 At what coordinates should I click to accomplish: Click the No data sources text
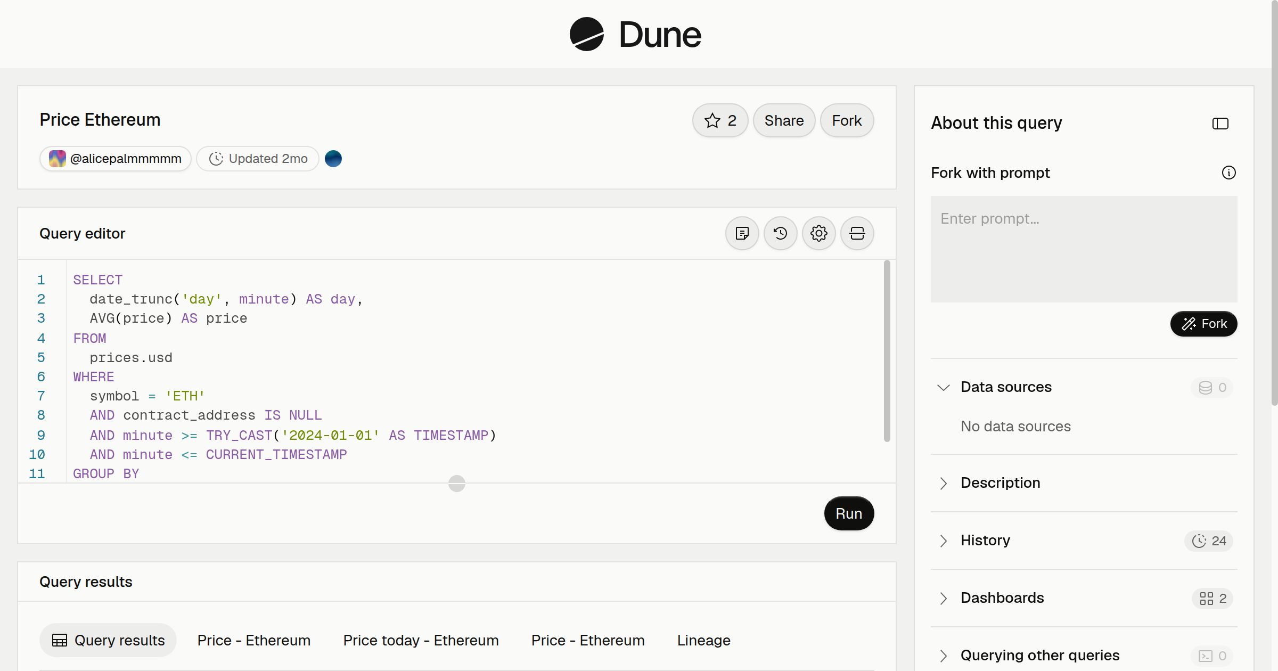coord(1015,426)
